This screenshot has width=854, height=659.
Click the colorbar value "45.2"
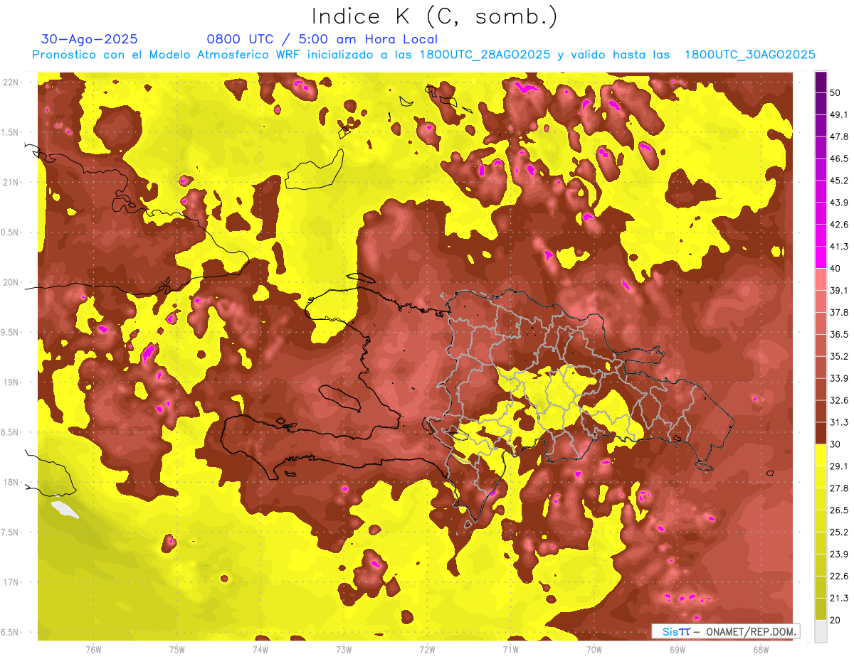click(x=838, y=181)
